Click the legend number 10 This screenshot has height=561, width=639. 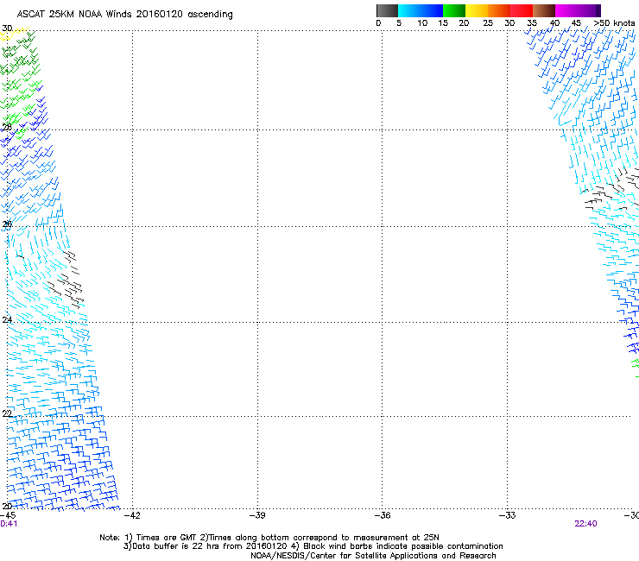[422, 23]
